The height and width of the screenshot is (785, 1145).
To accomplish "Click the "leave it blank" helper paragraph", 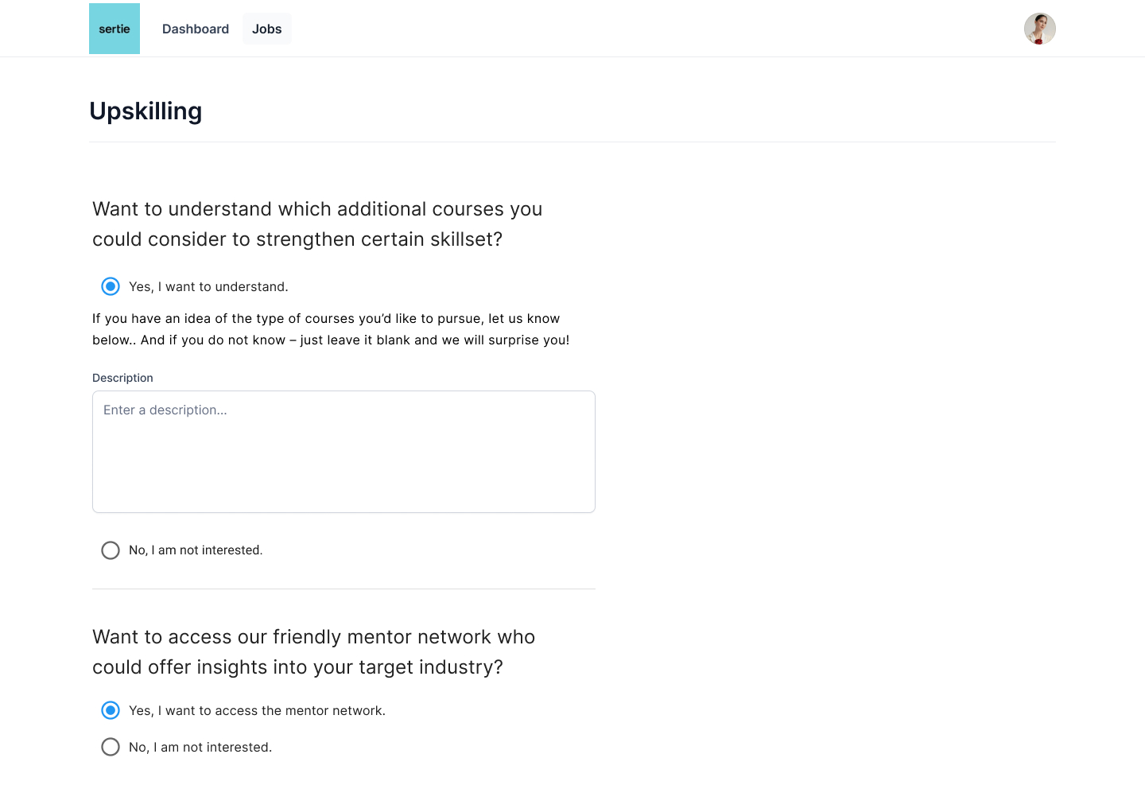I will click(331, 329).
